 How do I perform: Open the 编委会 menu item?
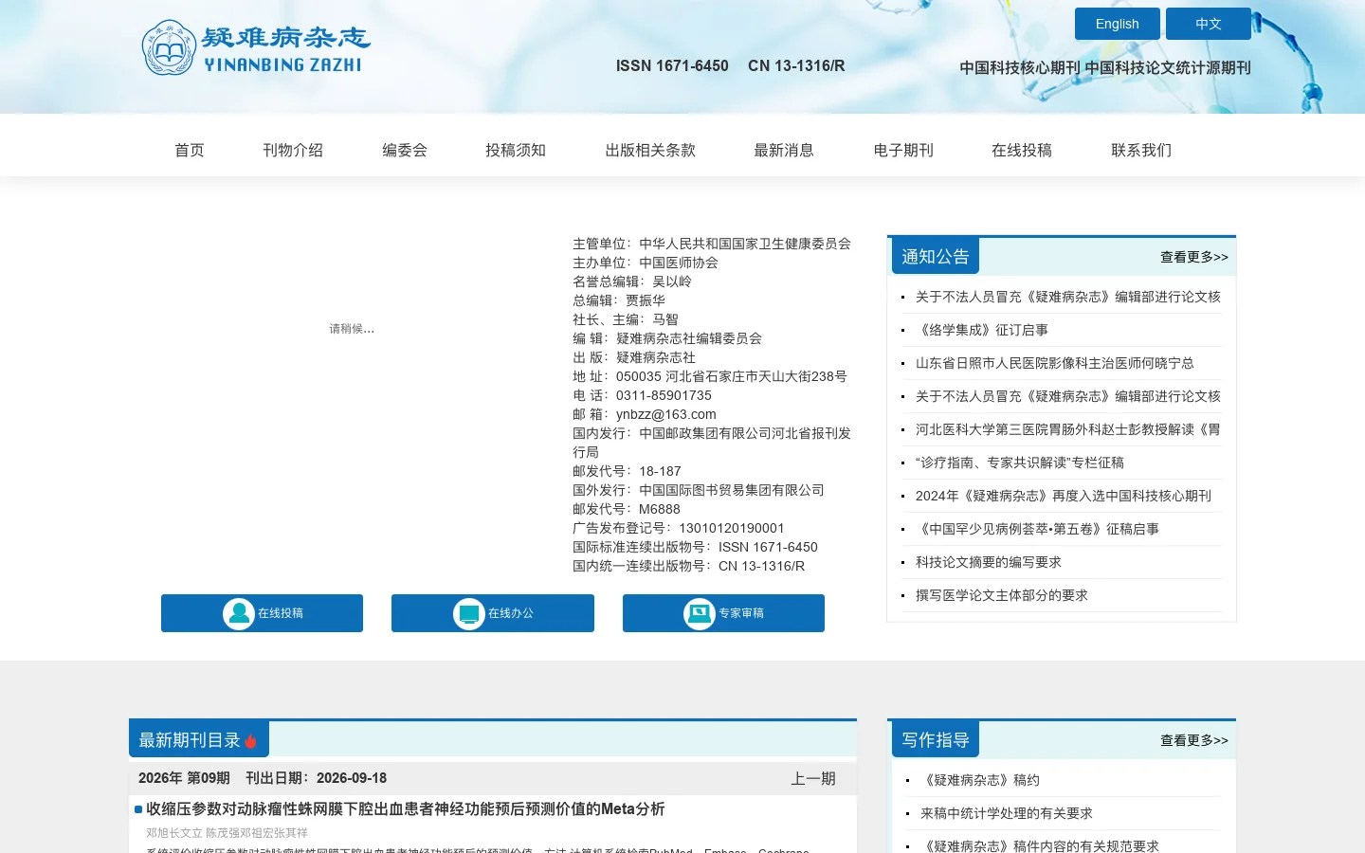click(405, 150)
